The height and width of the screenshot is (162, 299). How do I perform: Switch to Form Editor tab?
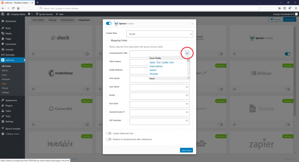click(38, 20)
